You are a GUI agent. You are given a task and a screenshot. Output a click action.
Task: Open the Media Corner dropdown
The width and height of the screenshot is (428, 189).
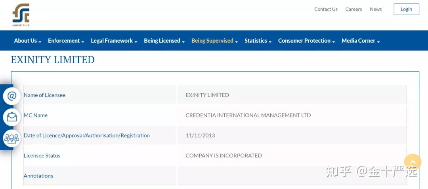361,41
